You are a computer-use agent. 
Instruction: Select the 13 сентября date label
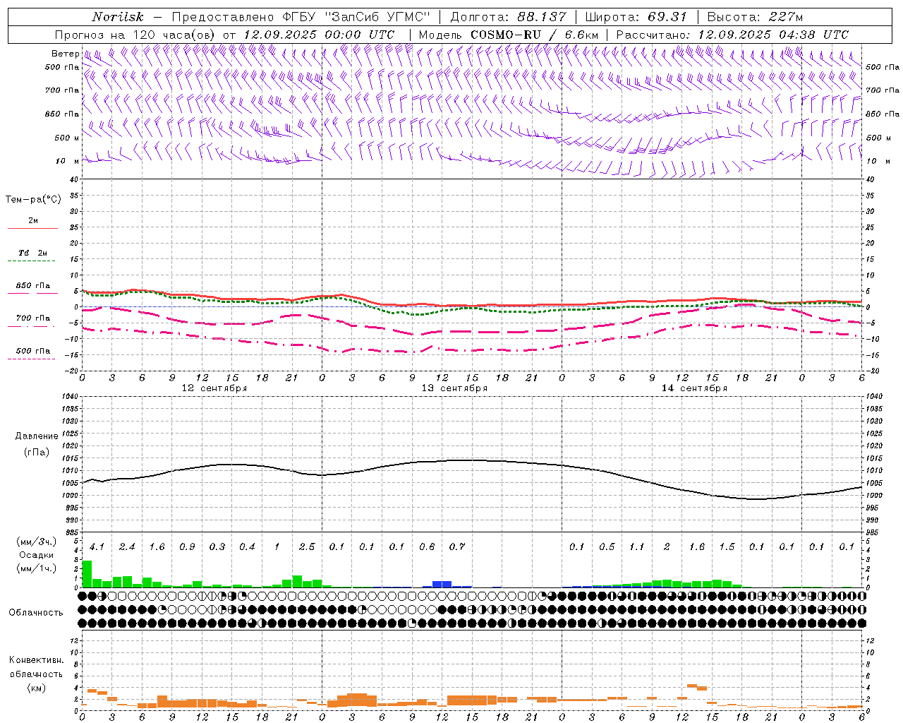454,388
